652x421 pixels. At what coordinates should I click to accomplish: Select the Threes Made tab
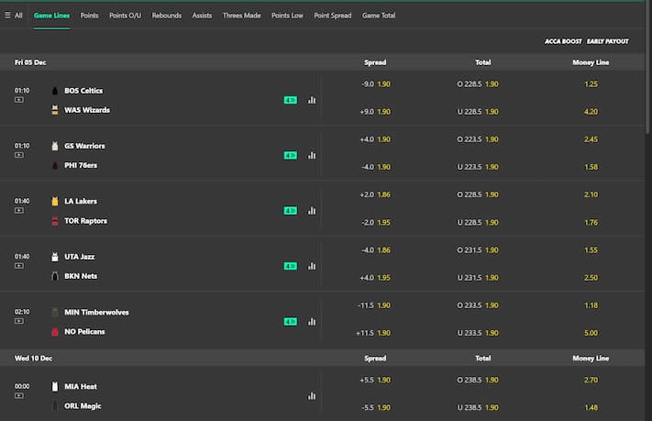(x=241, y=16)
